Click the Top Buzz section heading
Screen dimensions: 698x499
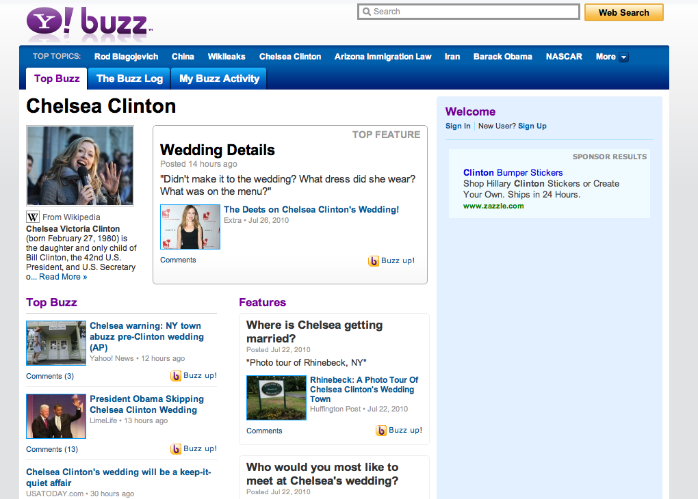tap(51, 302)
